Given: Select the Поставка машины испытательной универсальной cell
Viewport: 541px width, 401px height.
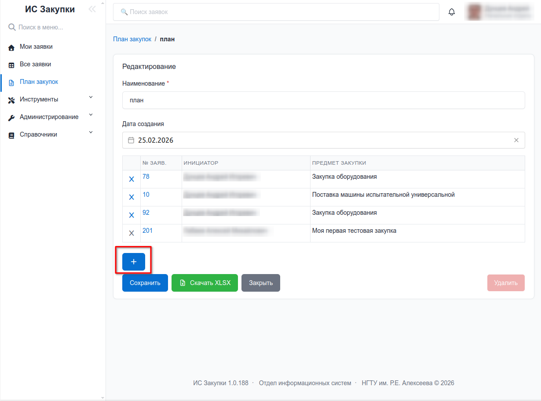Looking at the screenshot, I should click(x=417, y=197).
